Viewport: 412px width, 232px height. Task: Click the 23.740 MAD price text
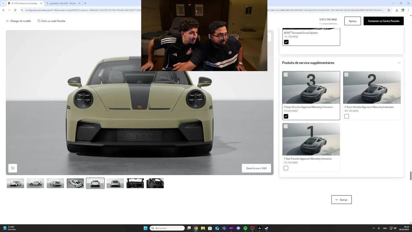(291, 163)
